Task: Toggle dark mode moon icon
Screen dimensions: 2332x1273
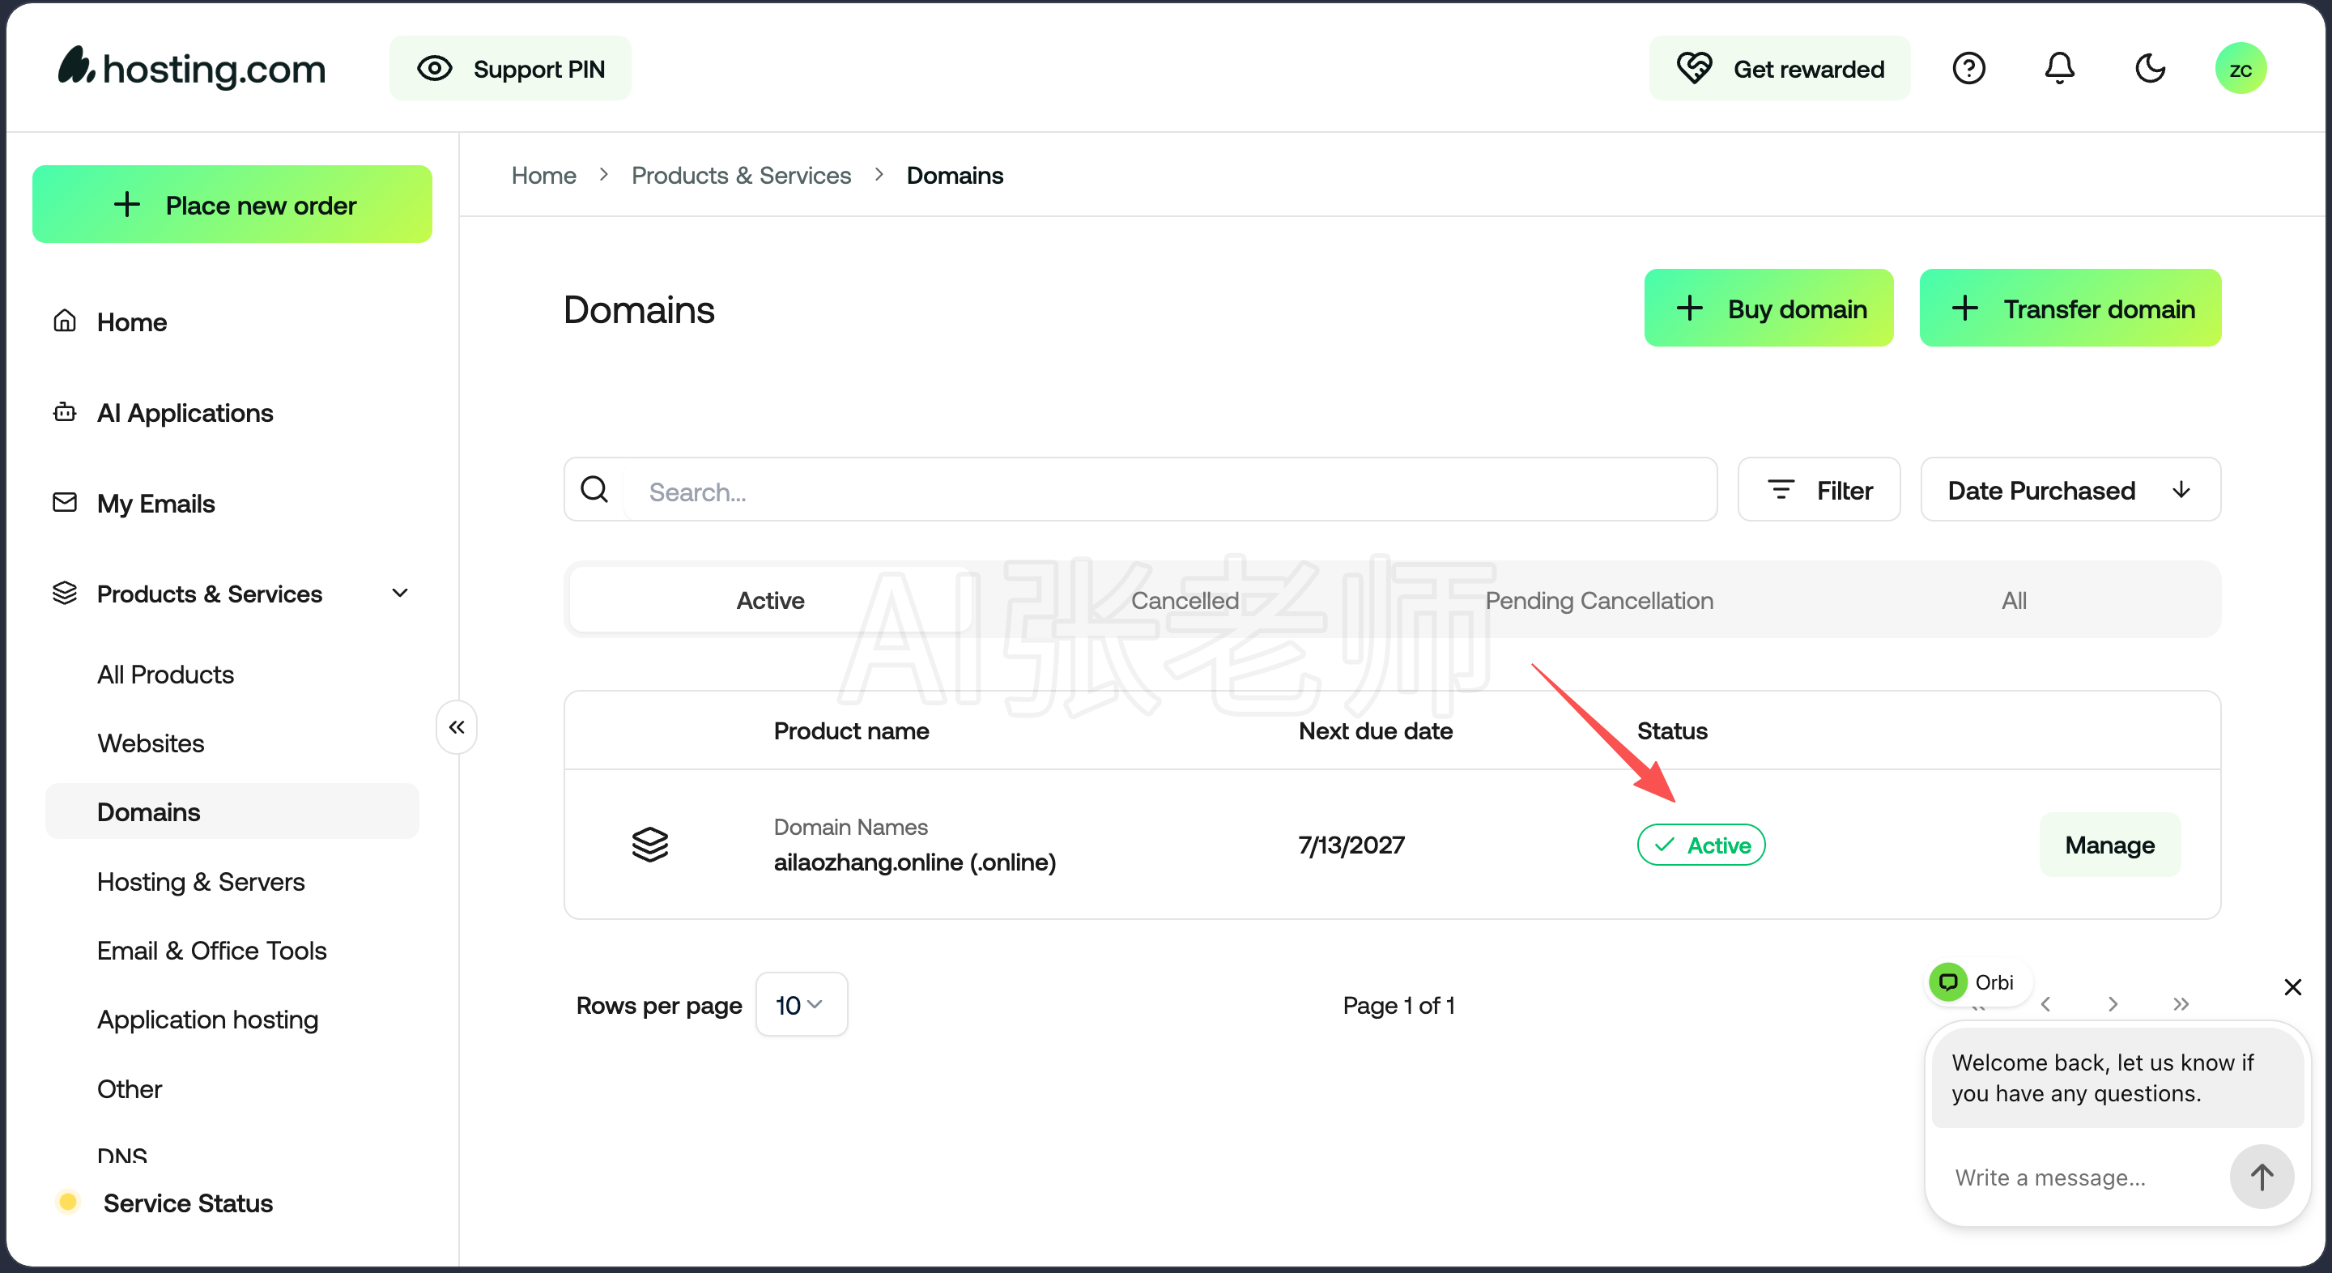Action: [2150, 69]
